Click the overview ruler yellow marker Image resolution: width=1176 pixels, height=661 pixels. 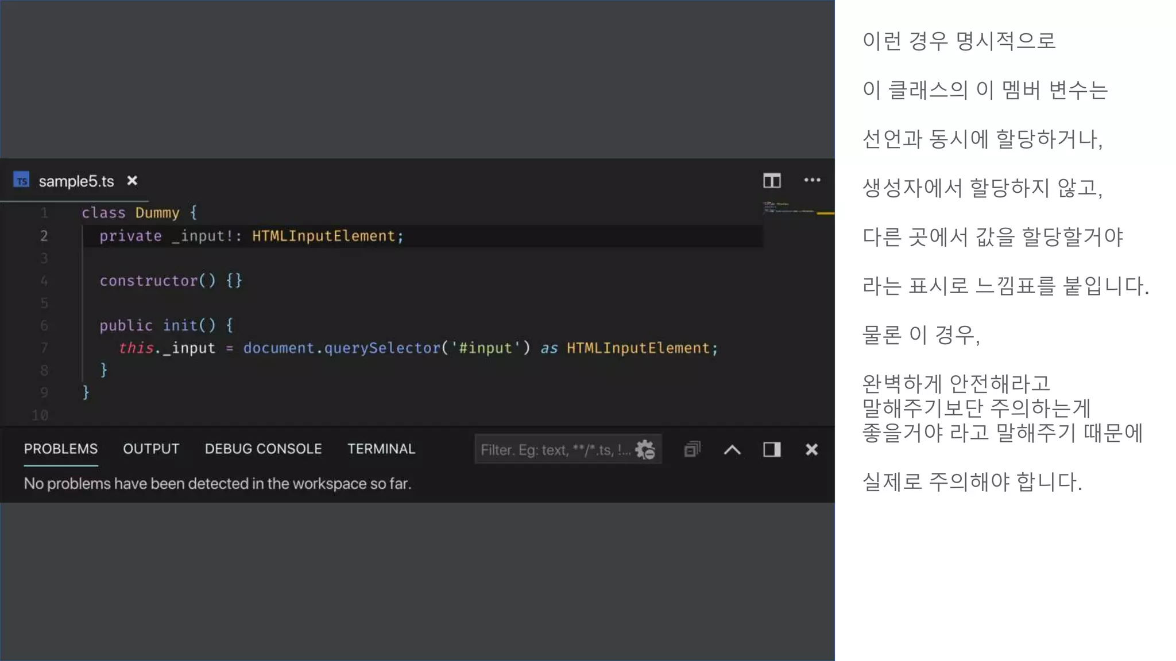(825, 213)
